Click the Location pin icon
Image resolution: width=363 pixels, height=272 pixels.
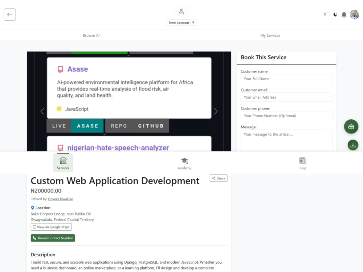click(32, 208)
